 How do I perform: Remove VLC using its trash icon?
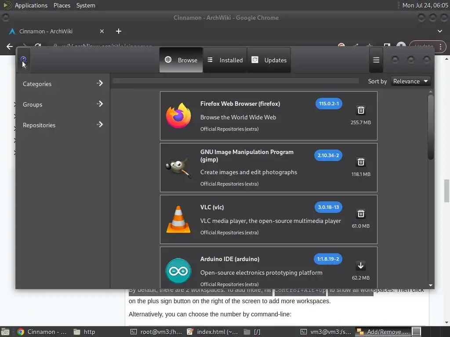click(361, 214)
